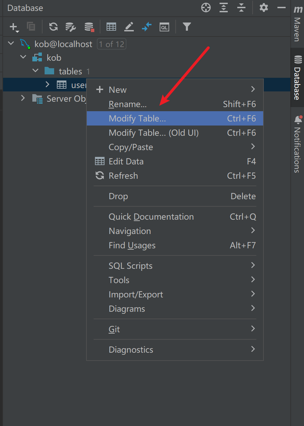
Task: Locate opened element with crosshair icon
Action: [206, 7]
